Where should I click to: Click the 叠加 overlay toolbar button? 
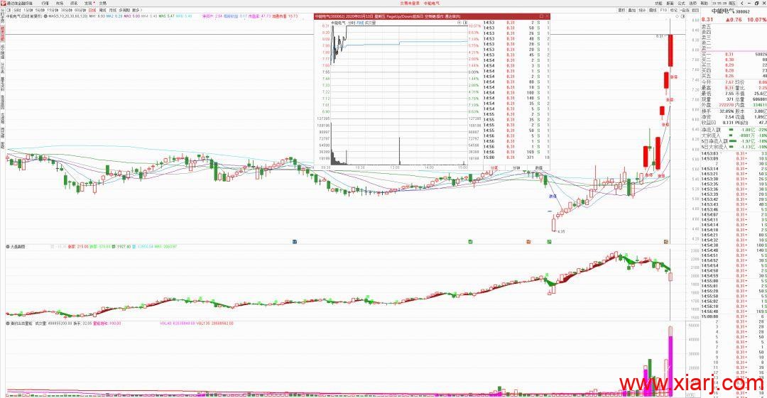tap(632, 10)
